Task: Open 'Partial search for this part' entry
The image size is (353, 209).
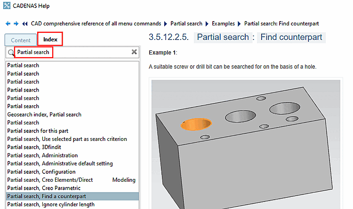Action: [x=38, y=131]
